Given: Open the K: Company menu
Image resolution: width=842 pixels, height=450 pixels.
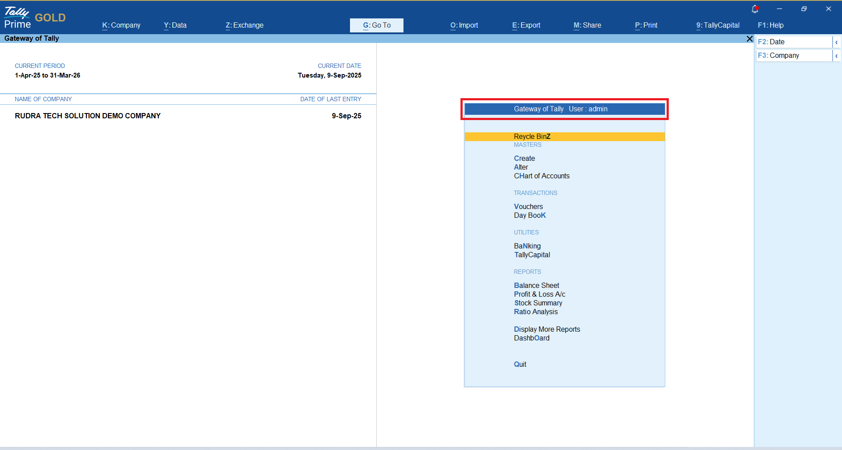Looking at the screenshot, I should point(121,25).
